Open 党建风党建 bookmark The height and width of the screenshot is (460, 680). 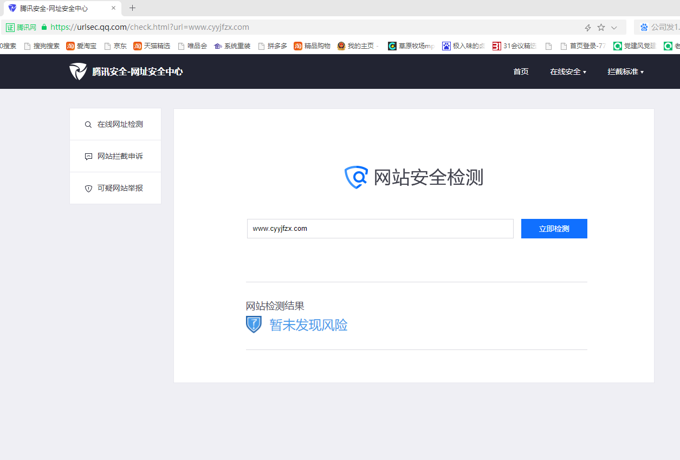[635, 46]
